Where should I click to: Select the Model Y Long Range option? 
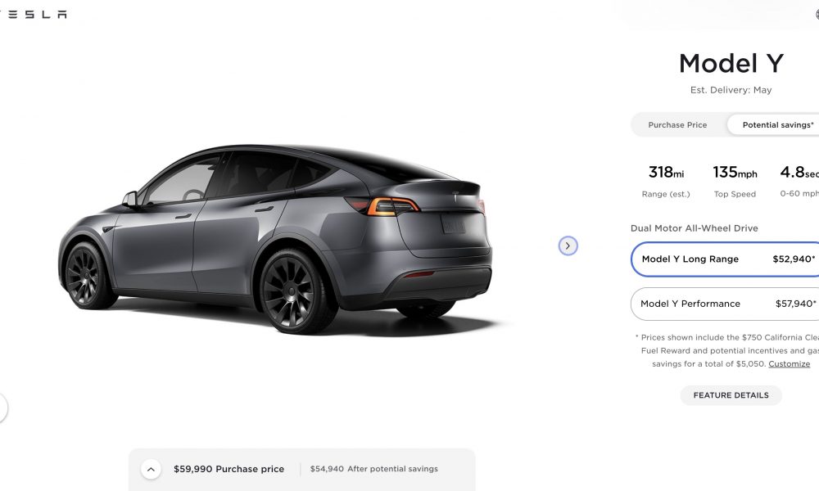coord(725,259)
